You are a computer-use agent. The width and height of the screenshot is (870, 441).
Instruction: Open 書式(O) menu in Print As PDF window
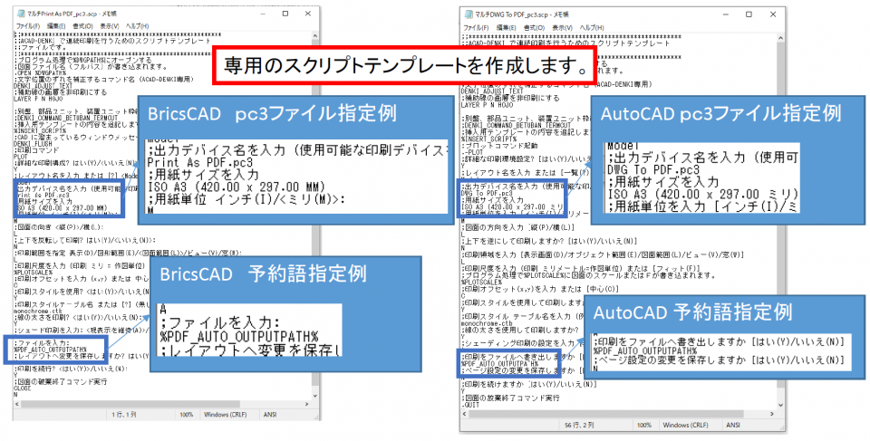82,26
